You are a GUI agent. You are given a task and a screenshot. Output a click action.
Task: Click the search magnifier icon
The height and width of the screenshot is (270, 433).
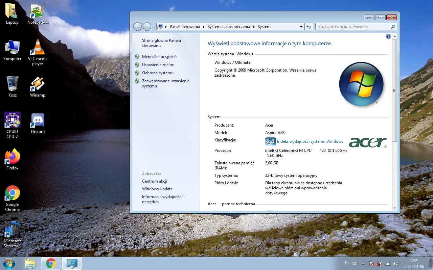(x=393, y=27)
